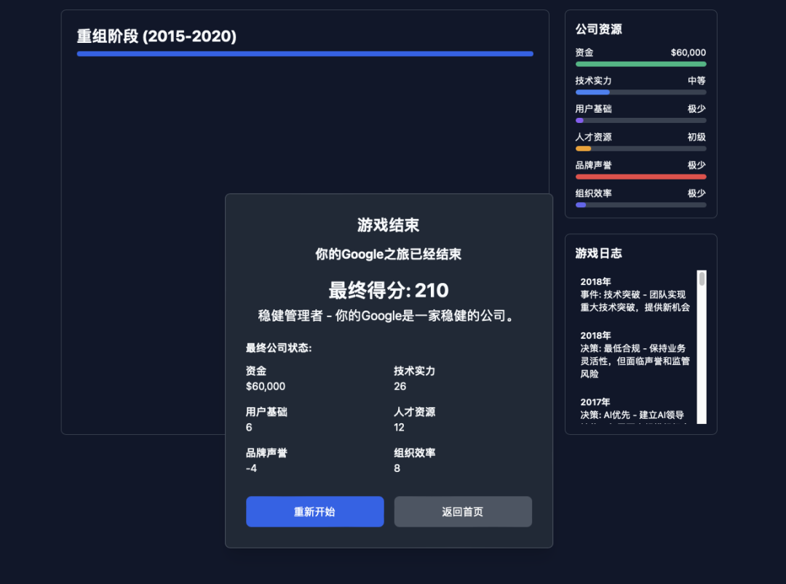786x584 pixels.
Task: Select the 人才资源 orange progress bar
Action: pos(640,148)
